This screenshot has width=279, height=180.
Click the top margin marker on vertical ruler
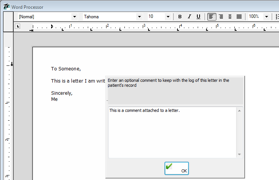[x=12, y=64]
